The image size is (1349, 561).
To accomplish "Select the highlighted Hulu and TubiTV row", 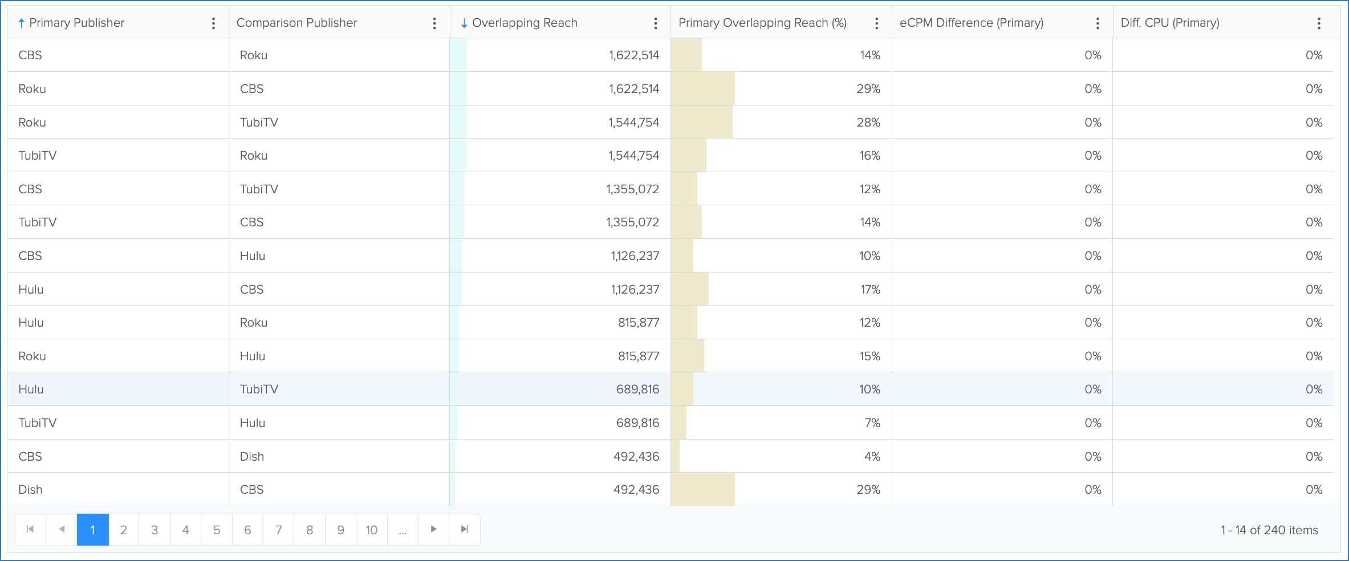I will (x=342, y=389).
